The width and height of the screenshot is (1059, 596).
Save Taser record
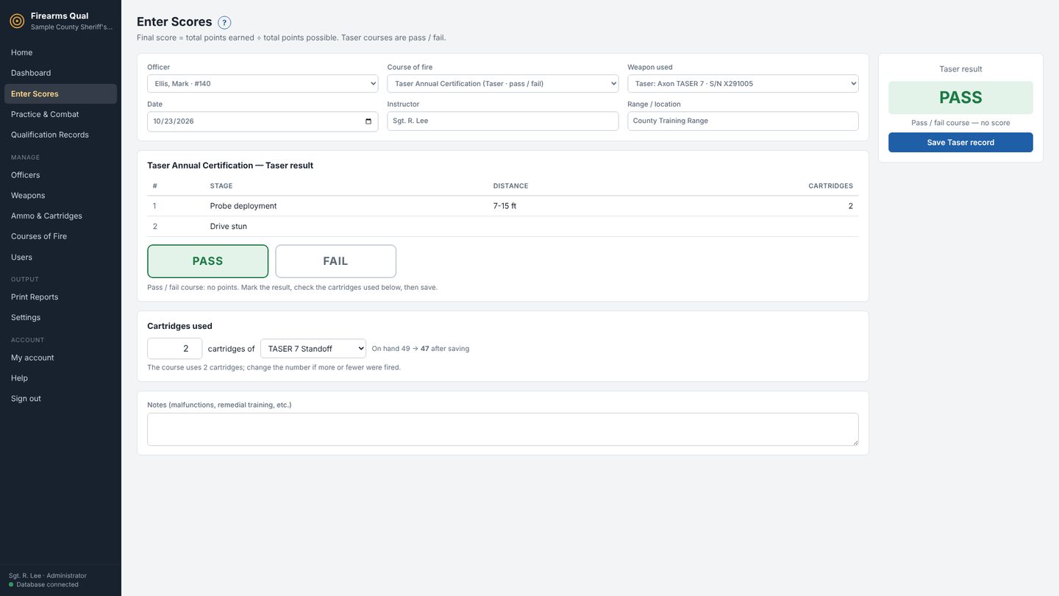960,143
